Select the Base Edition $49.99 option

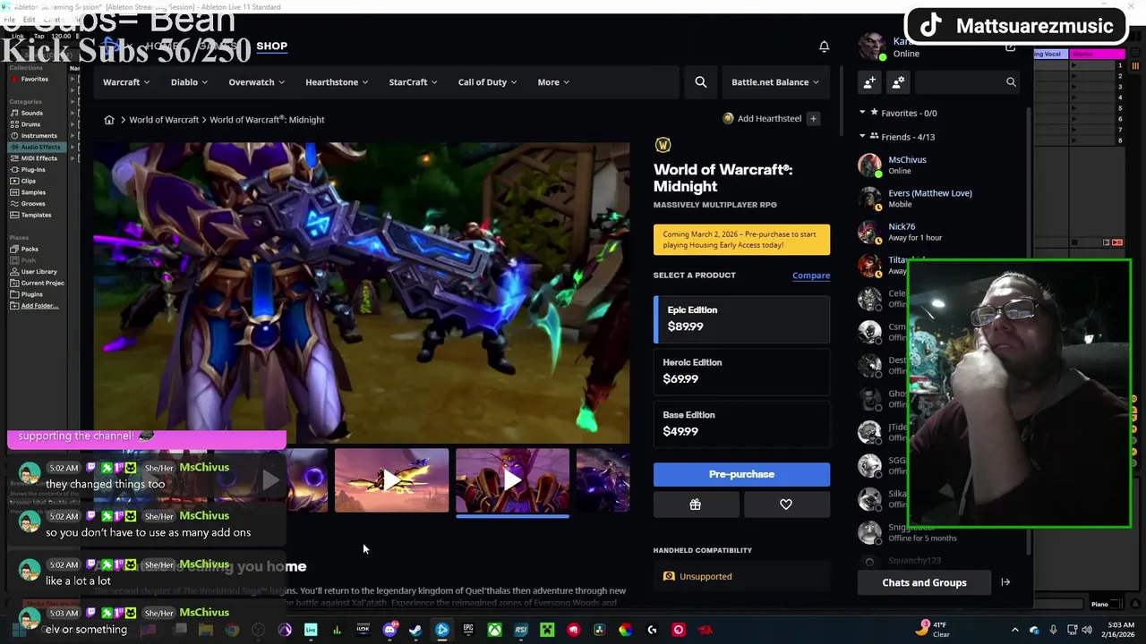click(x=741, y=423)
